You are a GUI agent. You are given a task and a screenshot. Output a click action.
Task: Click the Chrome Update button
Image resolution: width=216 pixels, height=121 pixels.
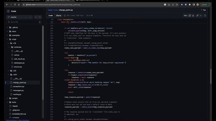(x=205, y=4)
